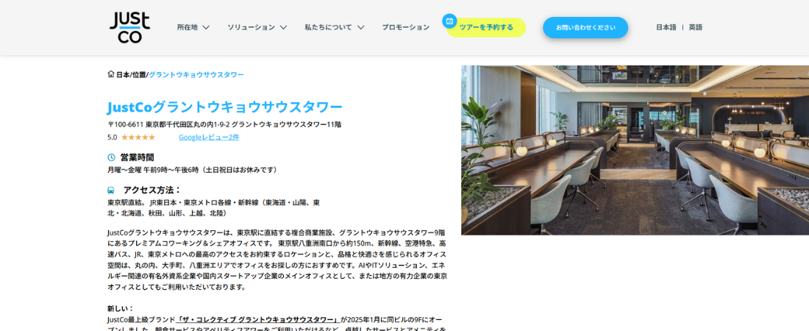The image size is (809, 331).
Task: Click the ツアーを予約する button
Action: 486,27
